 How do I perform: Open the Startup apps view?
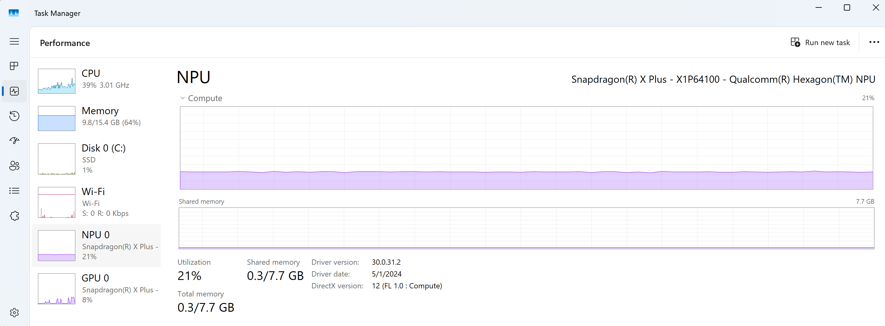(x=14, y=140)
